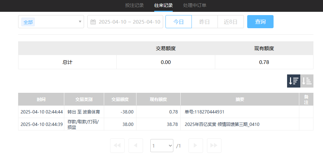
Task: Open the 全部 category dropdown
Action: coord(51,22)
